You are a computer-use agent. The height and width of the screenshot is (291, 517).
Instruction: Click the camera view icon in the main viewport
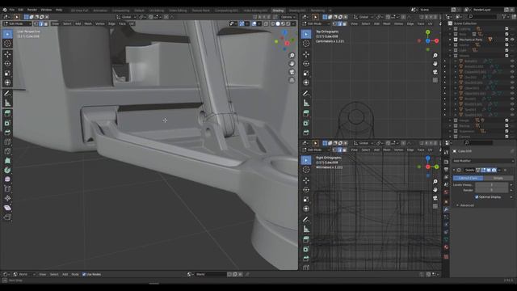(292, 72)
